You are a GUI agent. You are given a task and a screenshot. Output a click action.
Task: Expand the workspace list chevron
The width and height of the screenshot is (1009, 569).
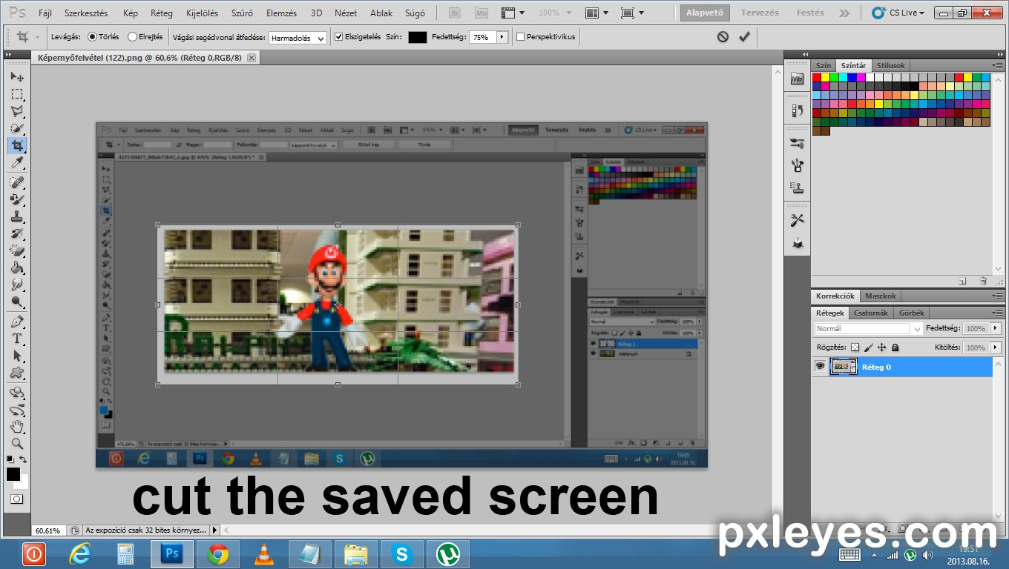pyautogui.click(x=844, y=13)
